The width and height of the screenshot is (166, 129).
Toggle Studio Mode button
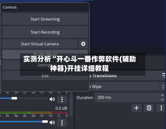tap(45, 54)
